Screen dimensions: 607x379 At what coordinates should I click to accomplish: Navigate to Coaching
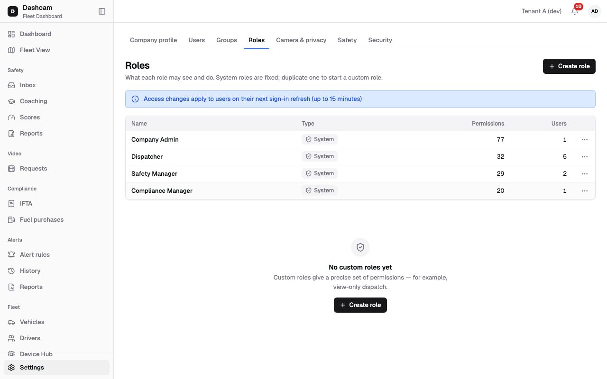(56, 101)
